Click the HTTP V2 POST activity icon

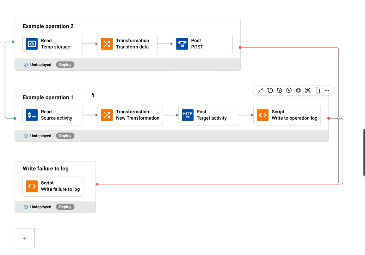(182, 44)
